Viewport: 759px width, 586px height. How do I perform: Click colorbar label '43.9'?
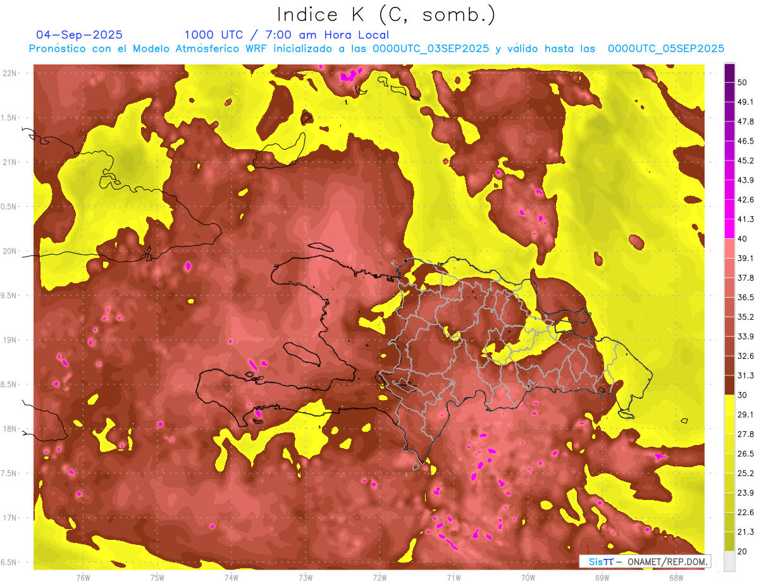coord(746,180)
